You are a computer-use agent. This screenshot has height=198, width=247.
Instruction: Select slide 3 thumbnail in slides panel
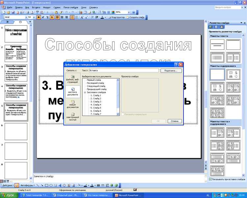coord(16,73)
